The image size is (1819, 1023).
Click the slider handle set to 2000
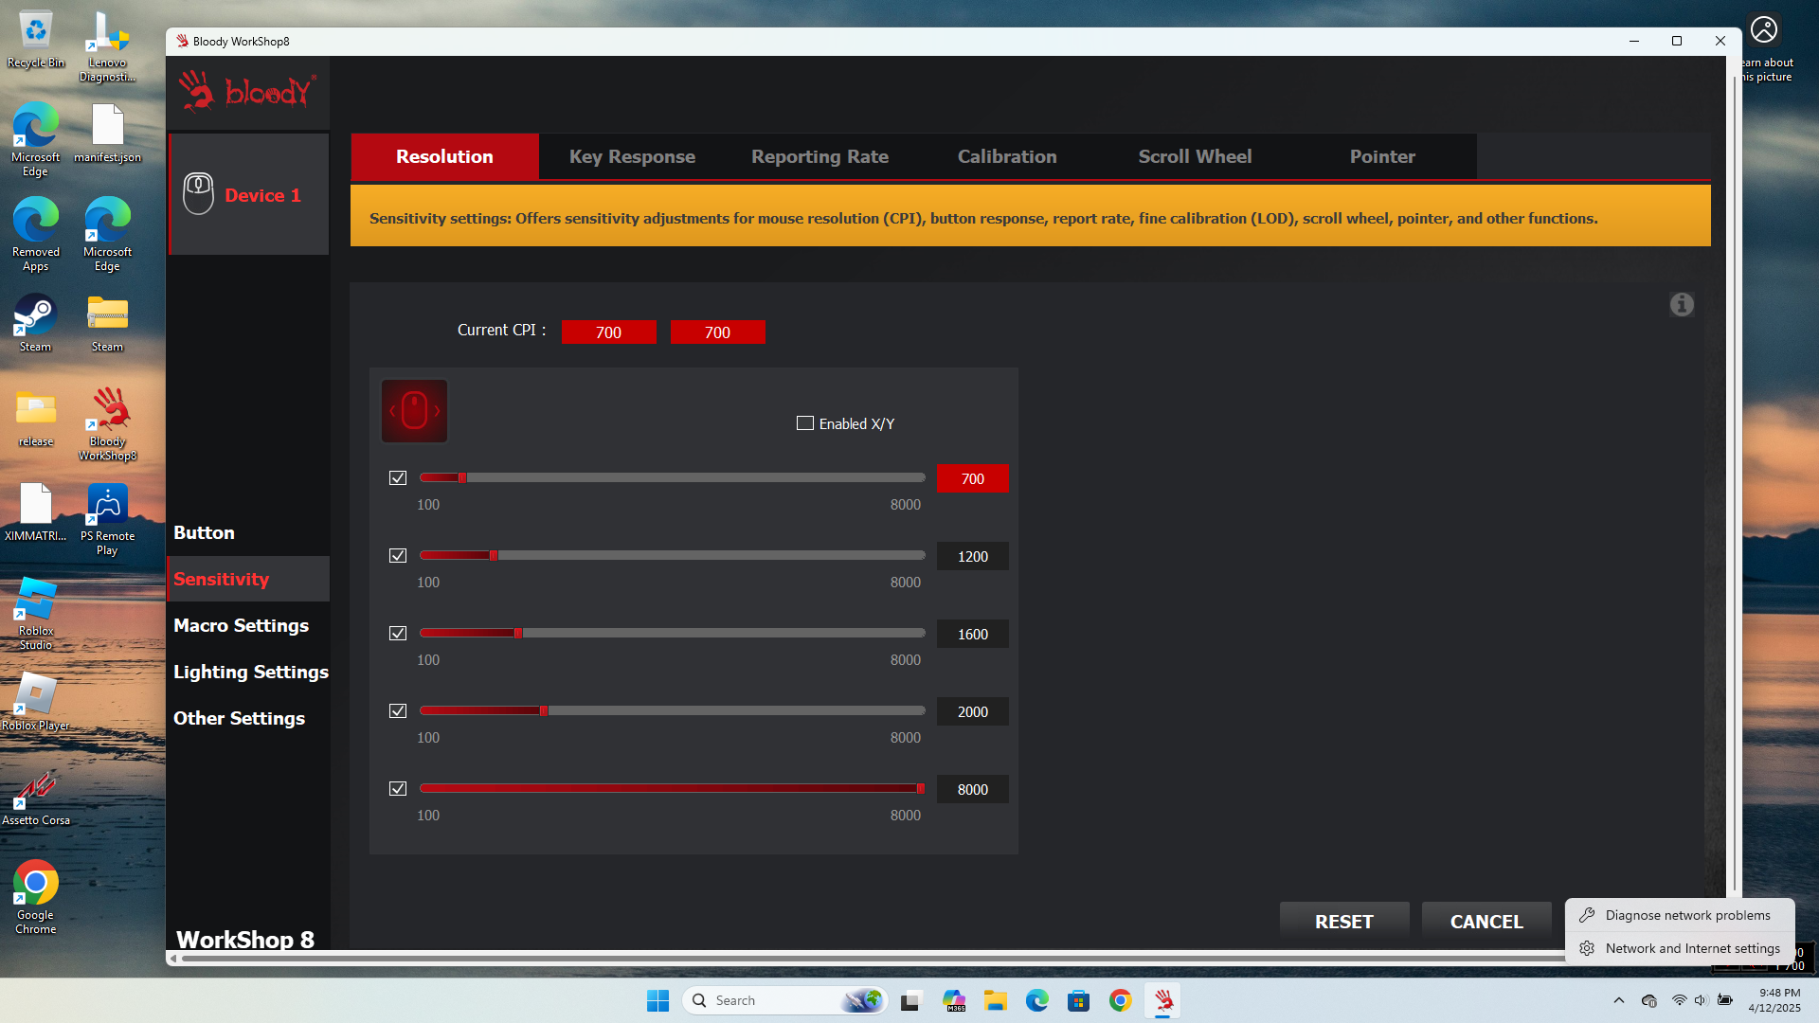click(x=544, y=710)
